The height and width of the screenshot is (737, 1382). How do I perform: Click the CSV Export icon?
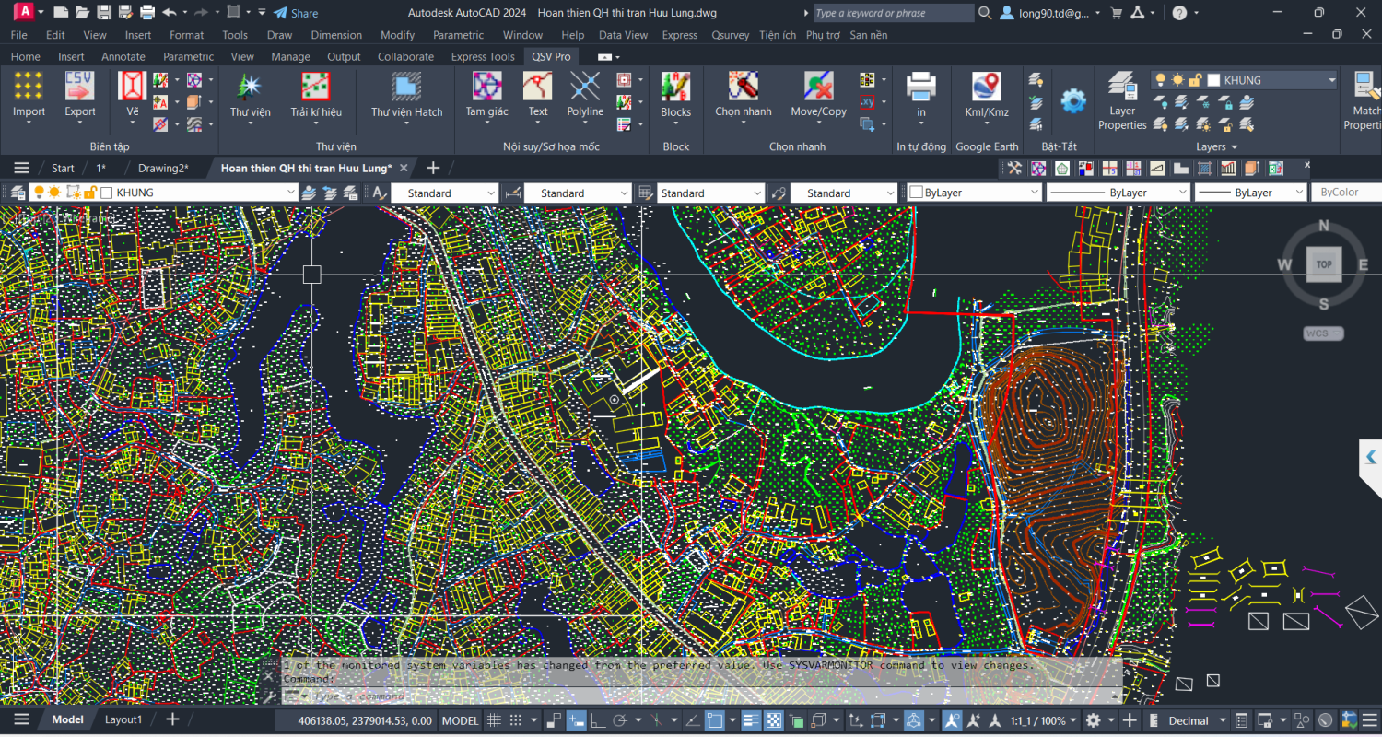coord(79,86)
